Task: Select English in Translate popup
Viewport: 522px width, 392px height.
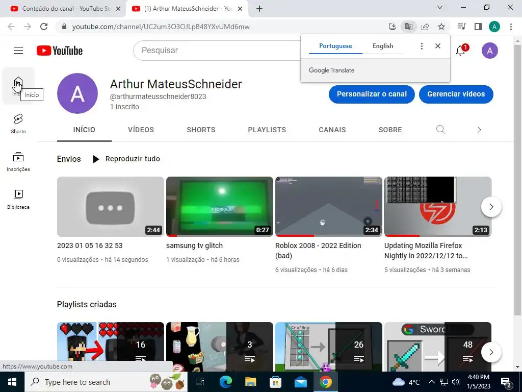Action: coord(383,46)
